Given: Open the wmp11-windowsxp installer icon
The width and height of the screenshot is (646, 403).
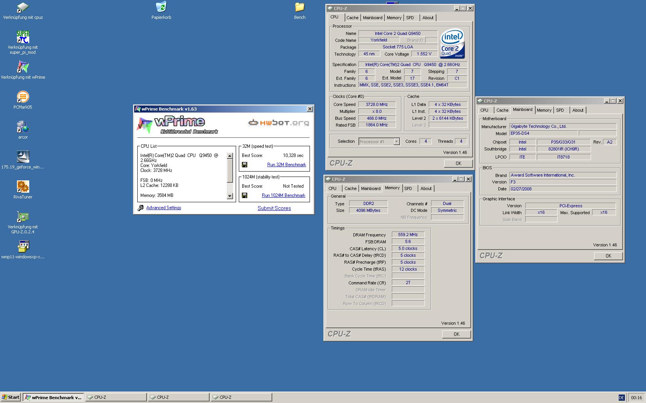Looking at the screenshot, I should tap(23, 249).
